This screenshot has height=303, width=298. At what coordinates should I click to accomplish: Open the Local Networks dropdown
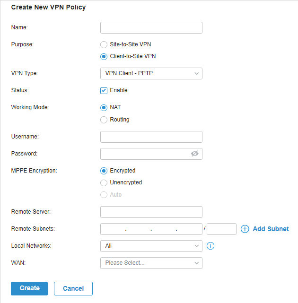click(151, 246)
